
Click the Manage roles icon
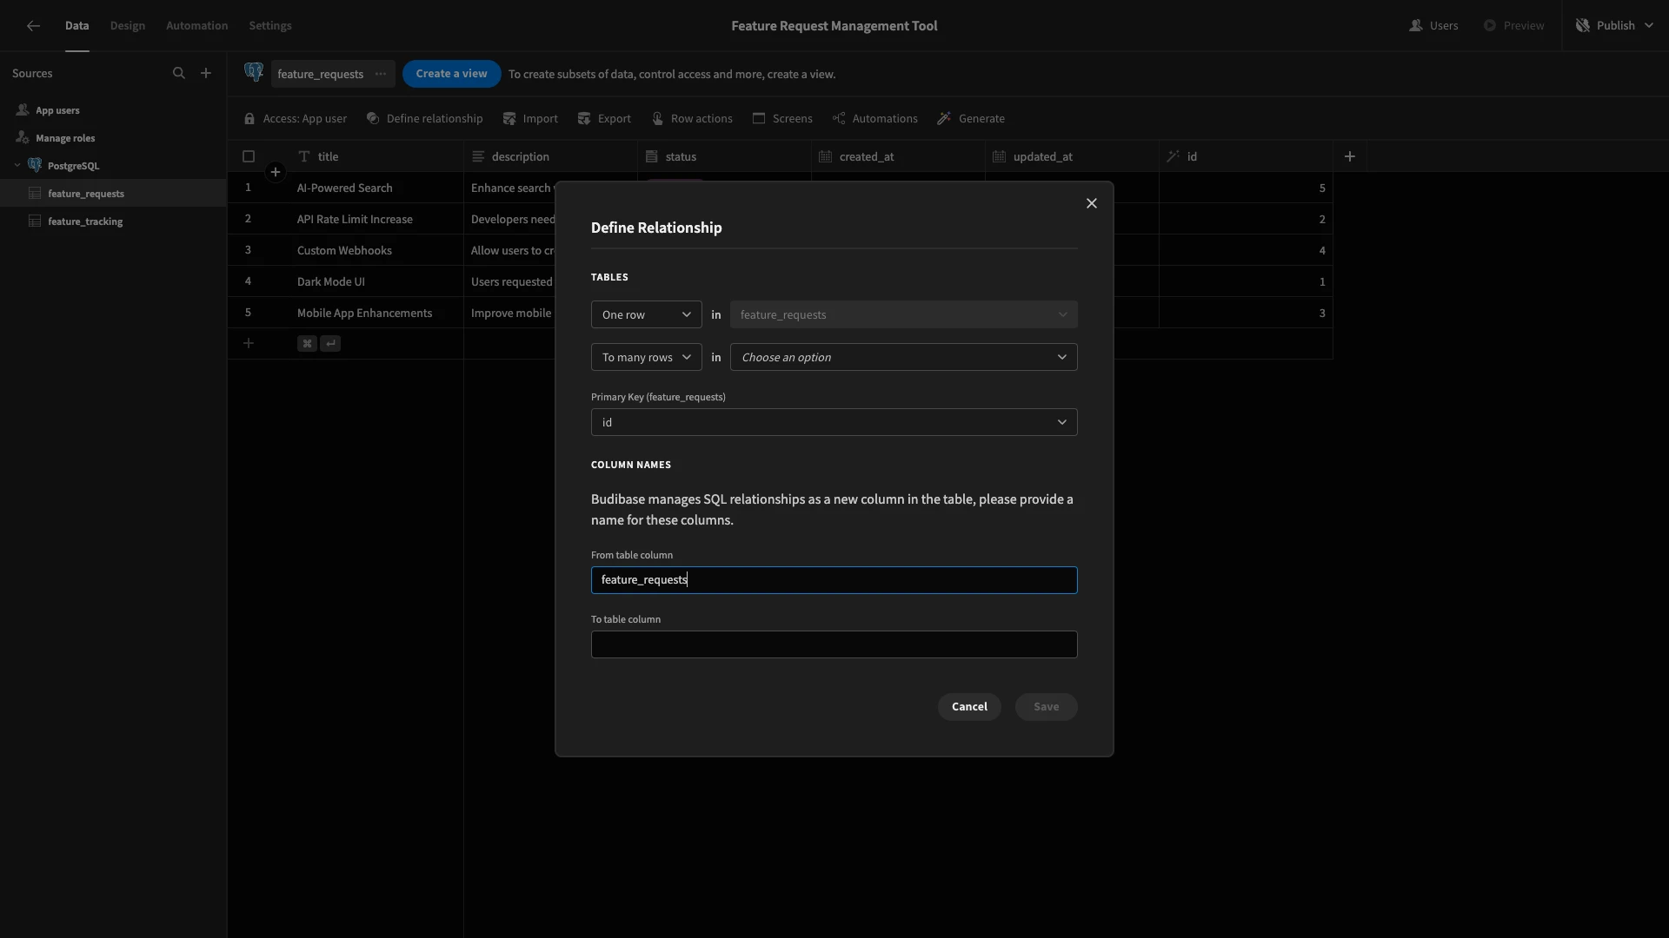tap(23, 138)
